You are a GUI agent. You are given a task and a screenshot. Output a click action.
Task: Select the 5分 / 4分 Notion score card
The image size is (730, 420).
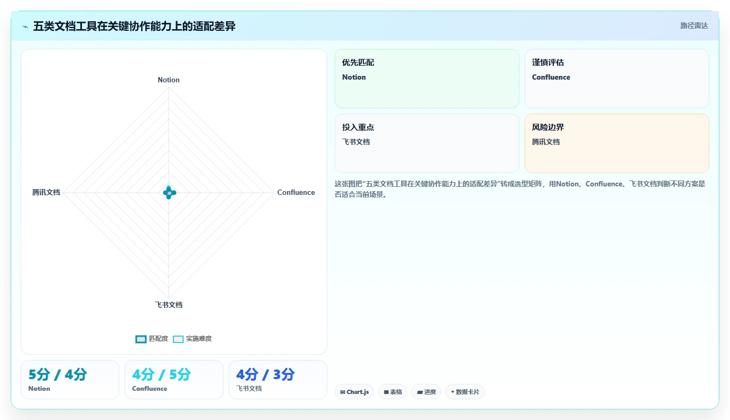[70, 380]
